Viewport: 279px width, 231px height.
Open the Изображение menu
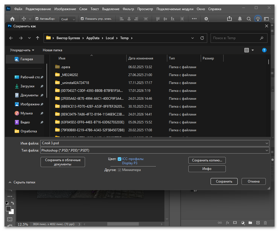(x=65, y=9)
